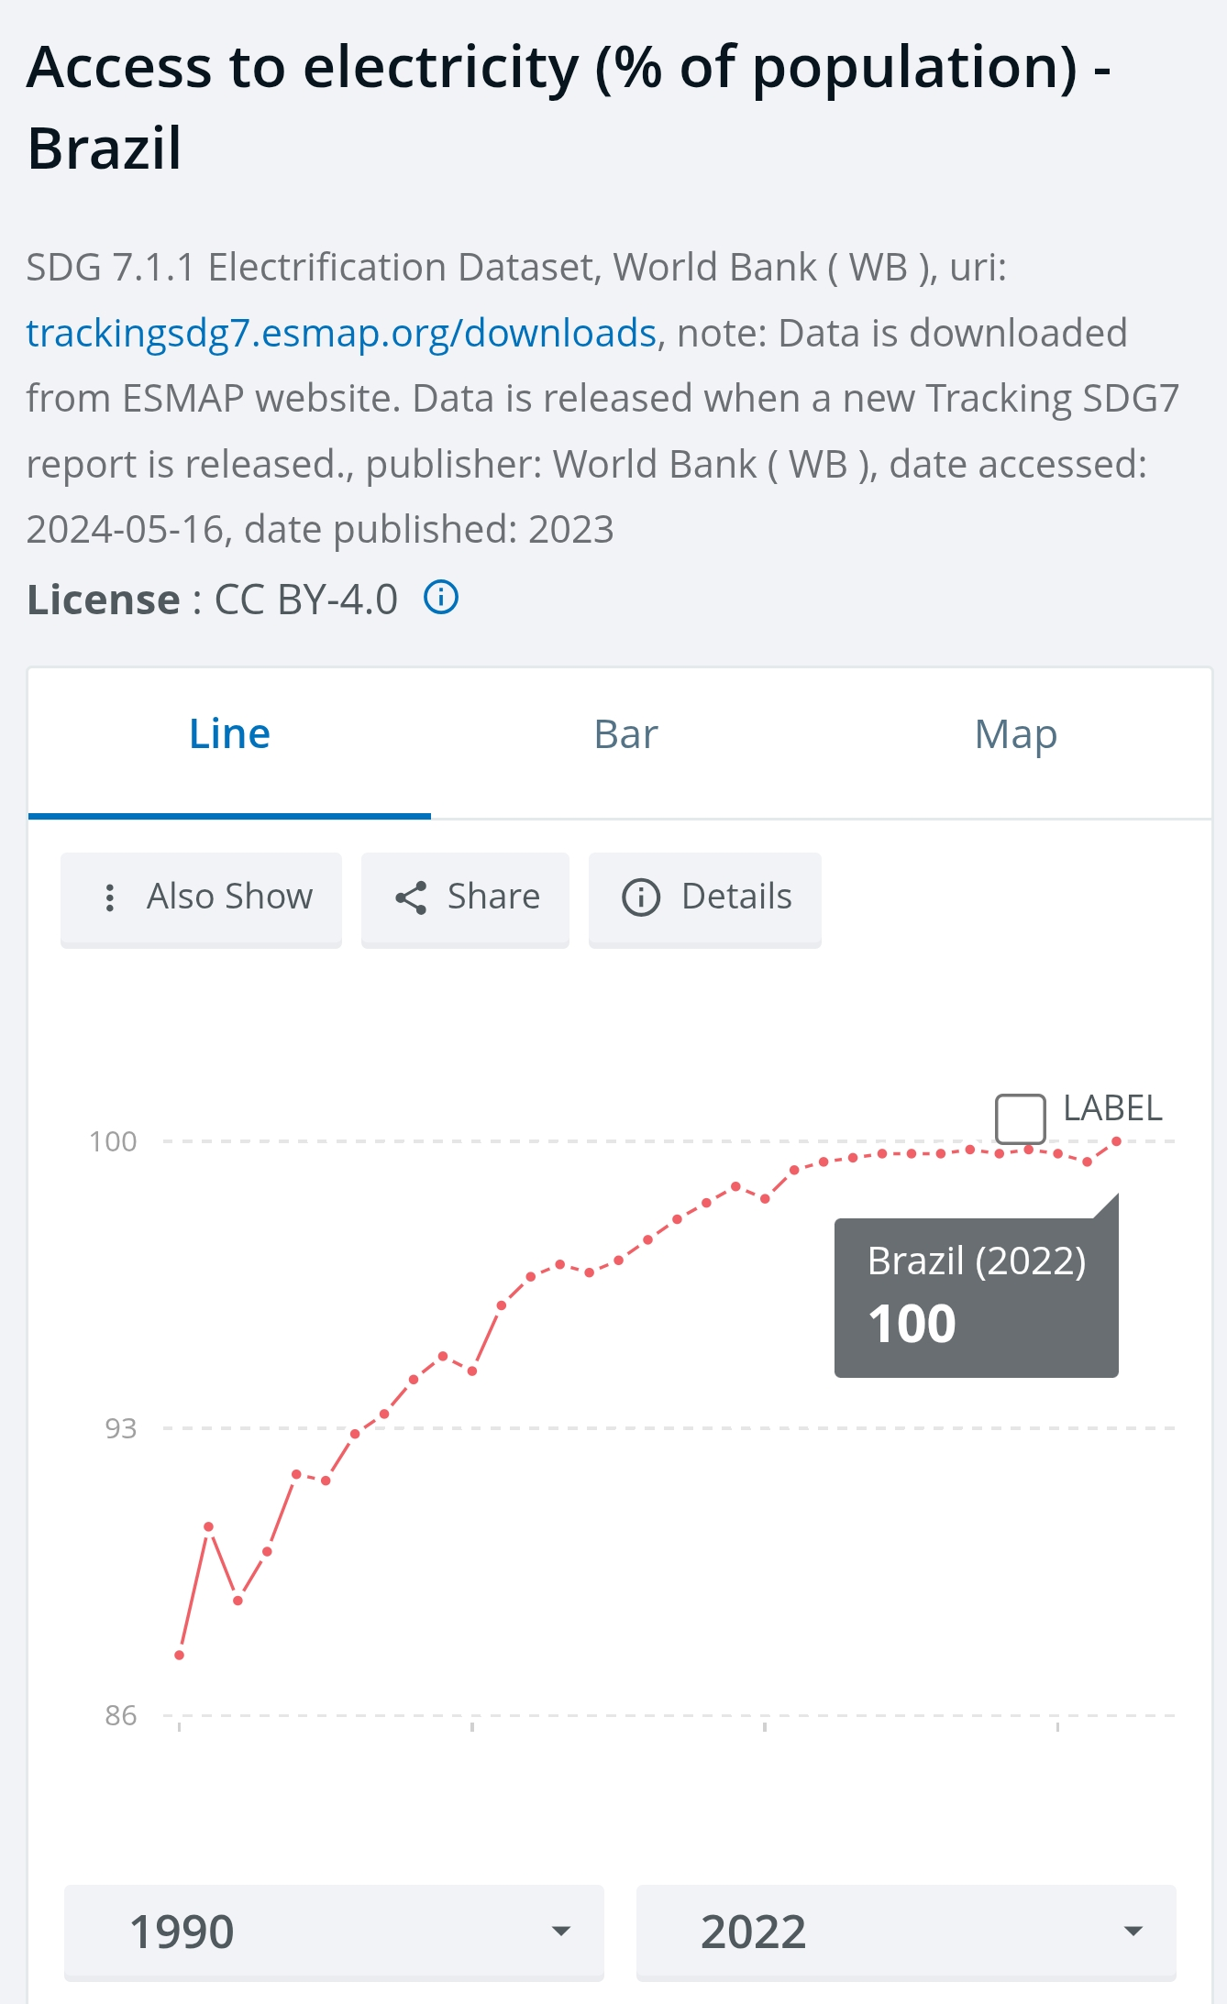Viewport: 1227px width, 2004px height.
Task: Click the three-dot icon beside Also Show
Action: tap(110, 897)
